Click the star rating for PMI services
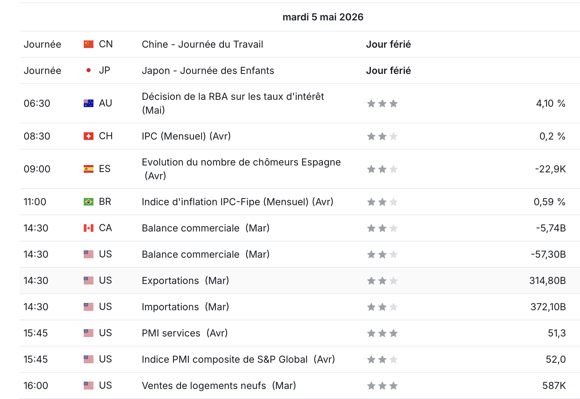The height and width of the screenshot is (399, 580). 382,333
